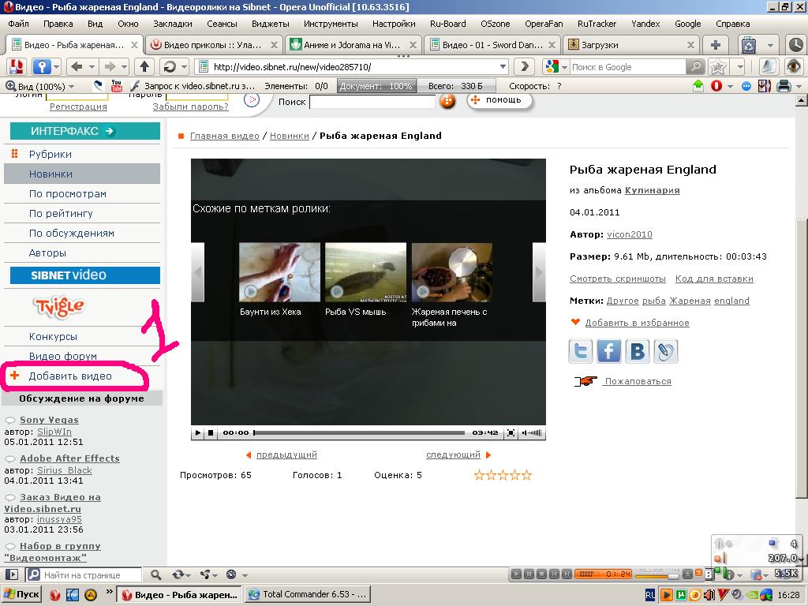Click the Windows Пуск start button

click(x=22, y=594)
